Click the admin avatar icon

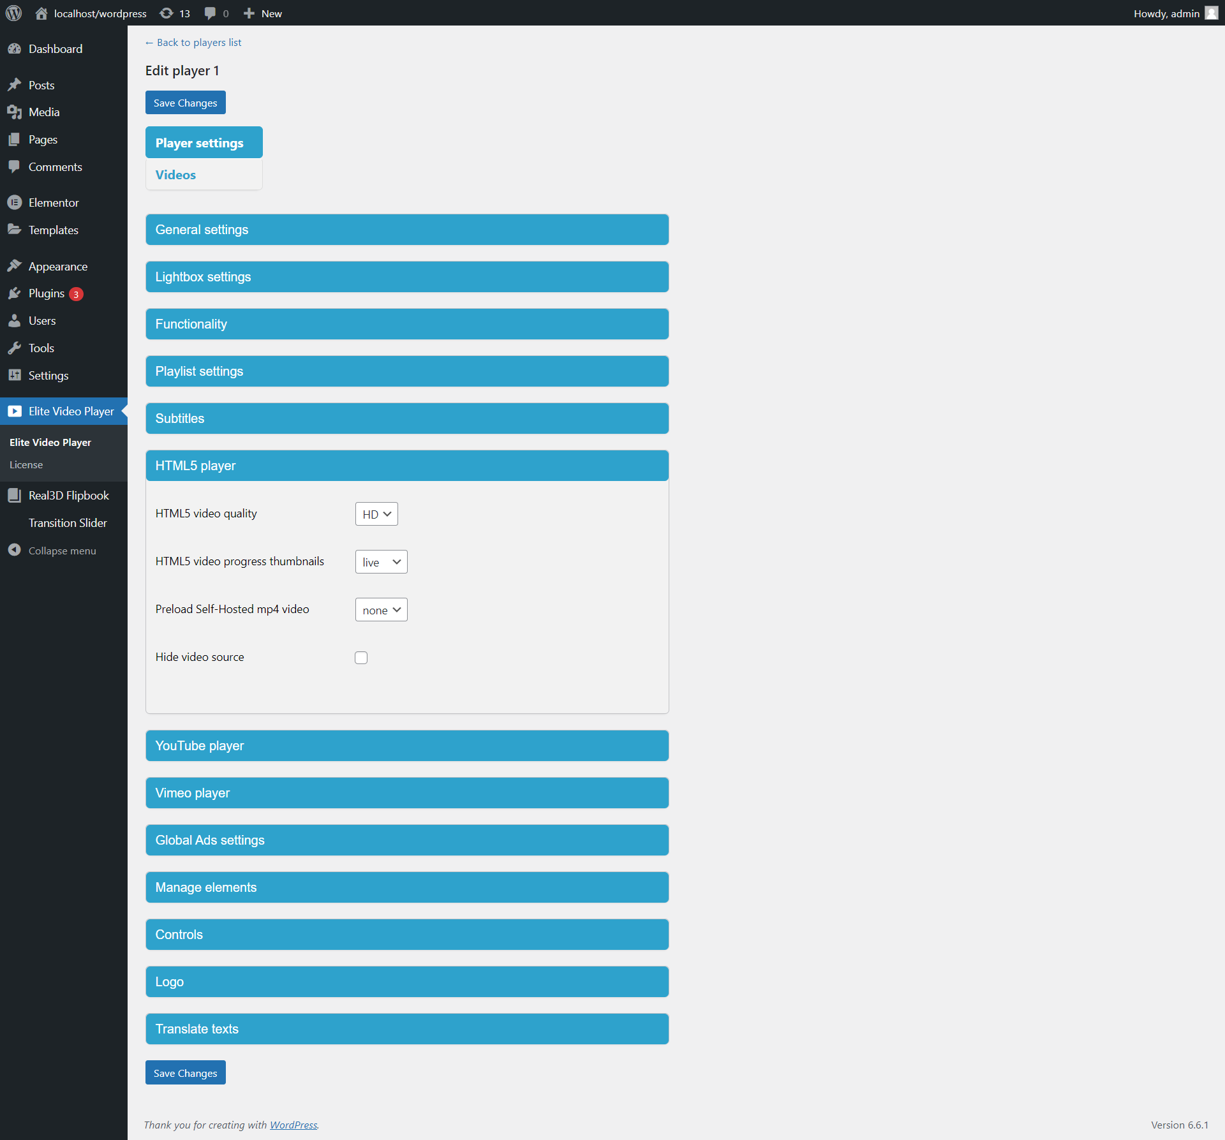click(1211, 13)
